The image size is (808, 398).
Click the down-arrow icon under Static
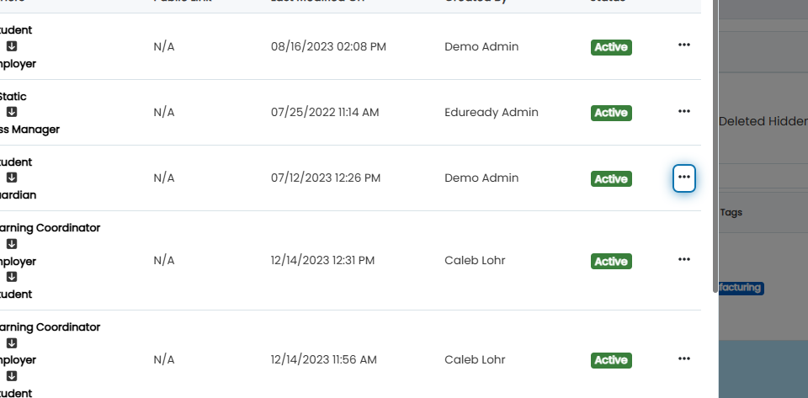[x=11, y=112]
